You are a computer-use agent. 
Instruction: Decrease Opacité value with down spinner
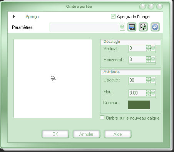[x=148, y=82]
